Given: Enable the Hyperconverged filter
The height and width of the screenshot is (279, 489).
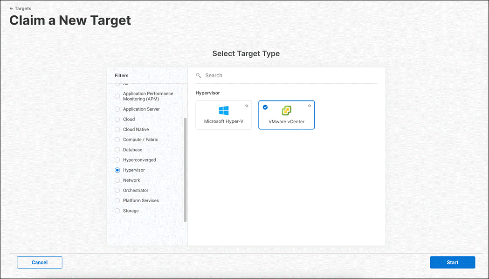Looking at the screenshot, I should (x=117, y=159).
